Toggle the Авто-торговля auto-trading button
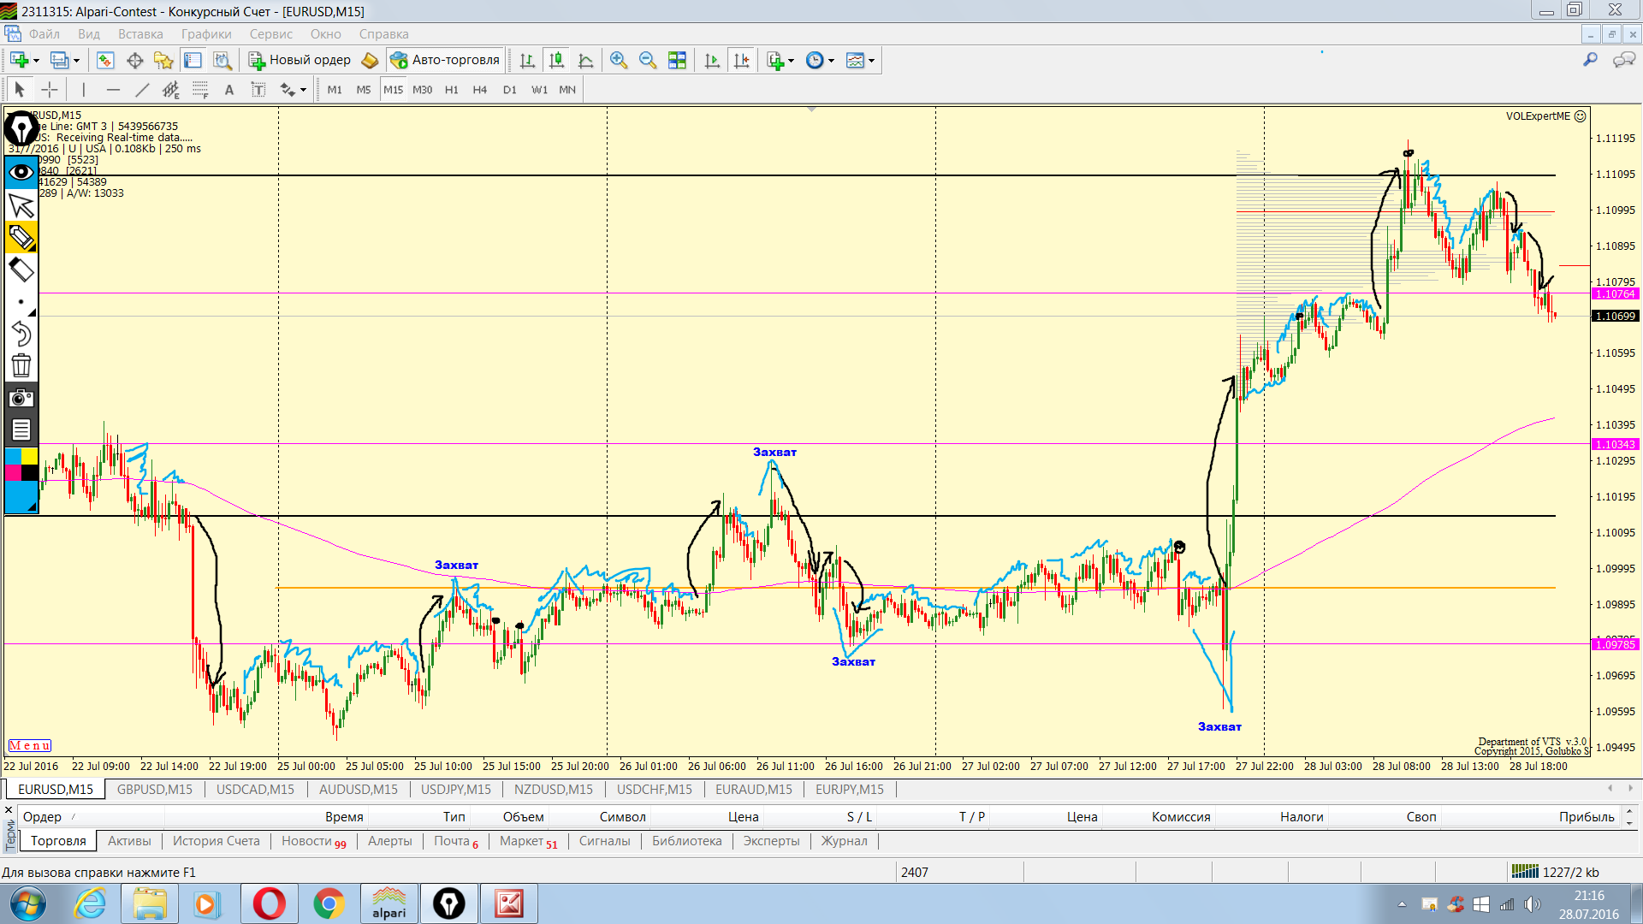 click(x=445, y=60)
